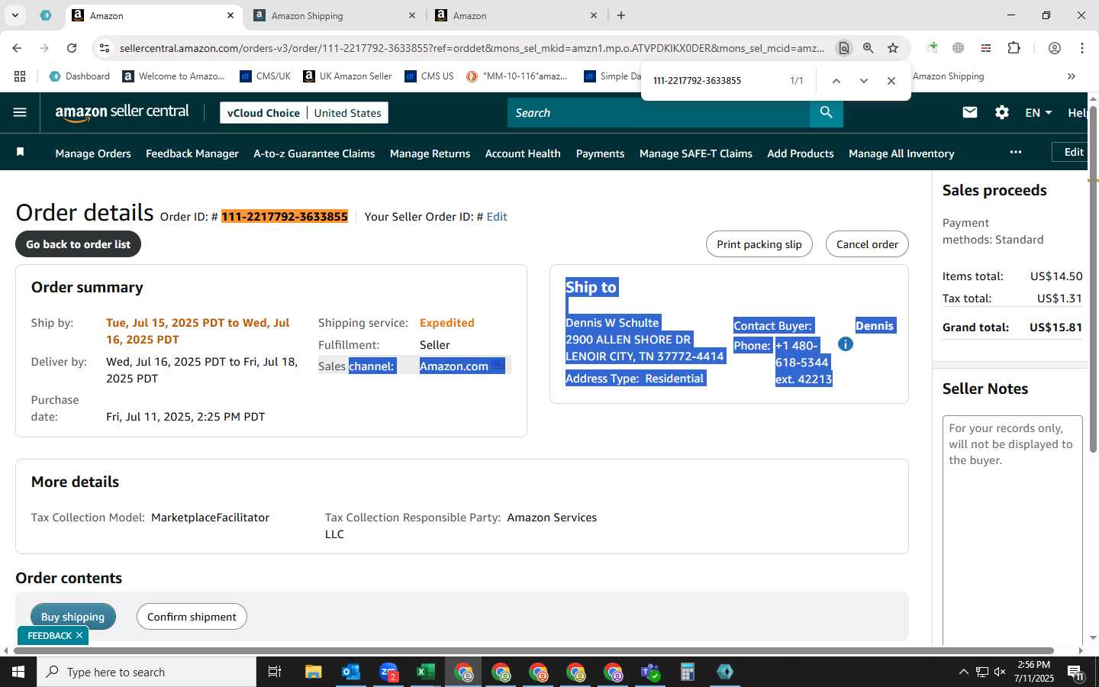This screenshot has height=687, width=1099.
Task: Click the Edit seller order ID link
Action: [497, 217]
